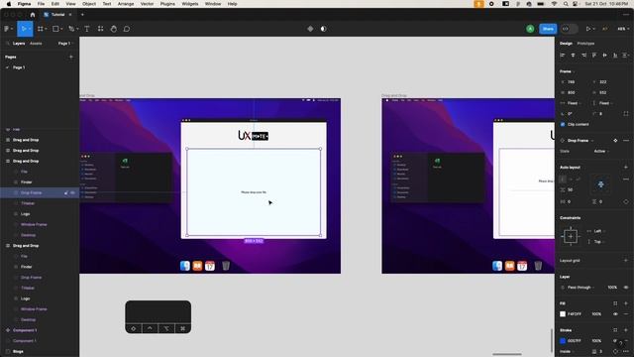Screen dimensions: 634x357
Task: Switch to the Assets tab
Action: tap(36, 44)
